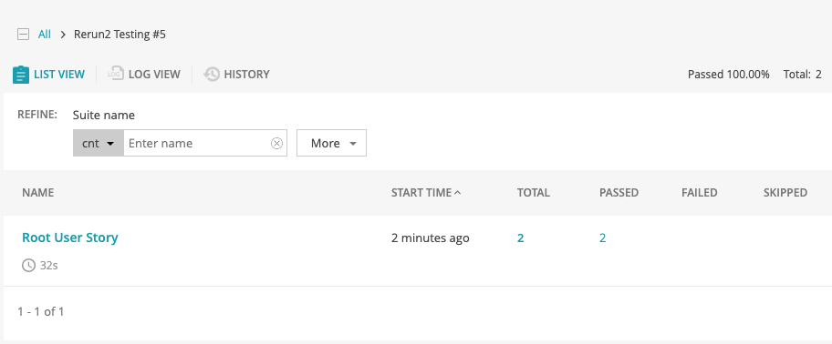The height and width of the screenshot is (344, 832).
Task: Select the LIST VIEW tab
Action: 49,75
